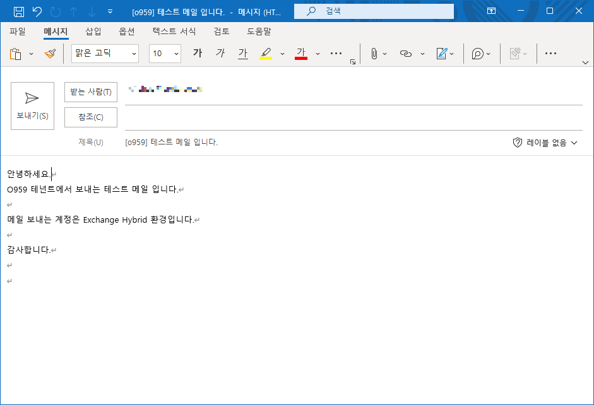Viewport: 594px width, 405px height.
Task: Open the 참조(C) Cc address book
Action: tap(92, 117)
